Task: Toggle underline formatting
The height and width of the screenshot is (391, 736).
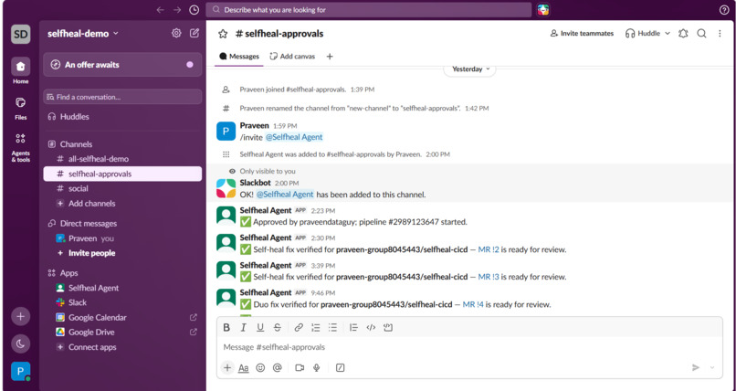Action: point(260,328)
